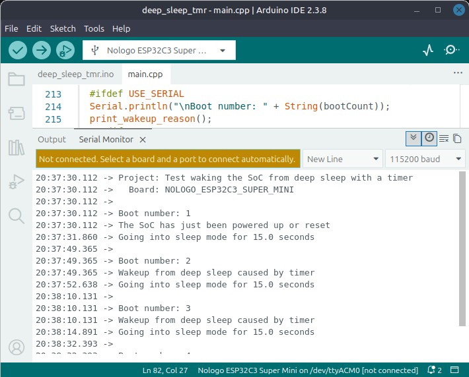Open the Tools menu
Viewport: 469px width, 377px height.
94,28
